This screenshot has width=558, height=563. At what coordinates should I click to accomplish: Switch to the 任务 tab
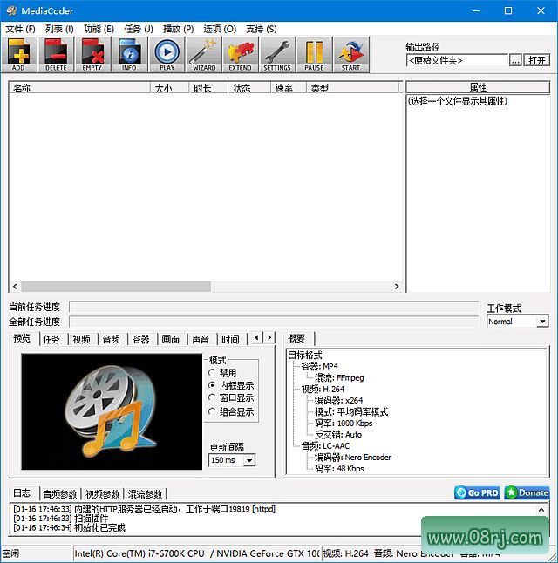pos(51,339)
